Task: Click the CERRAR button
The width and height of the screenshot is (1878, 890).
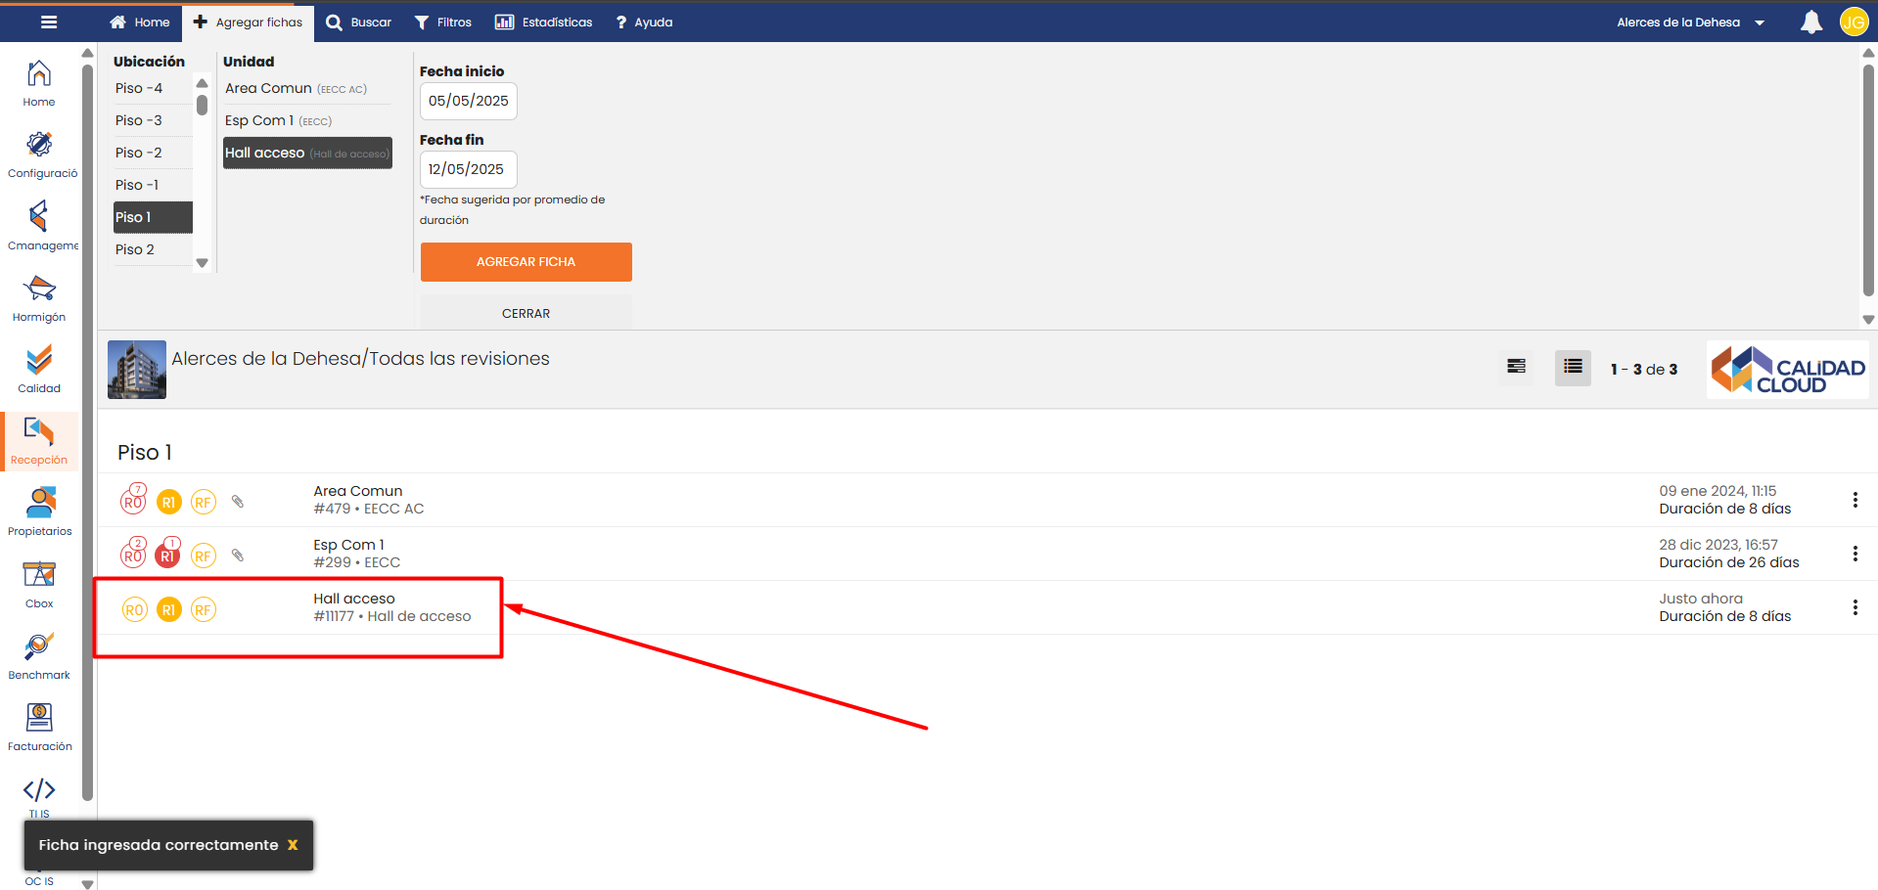Action: click(526, 314)
